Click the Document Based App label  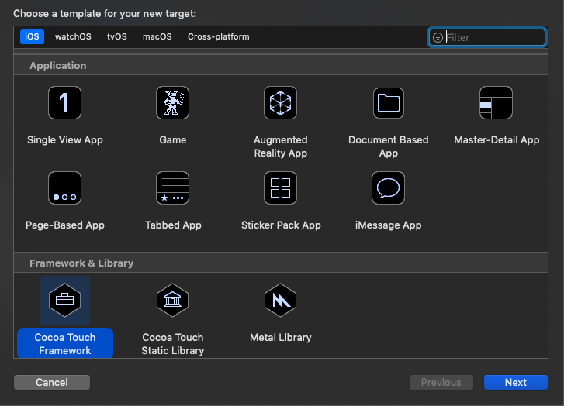click(389, 146)
